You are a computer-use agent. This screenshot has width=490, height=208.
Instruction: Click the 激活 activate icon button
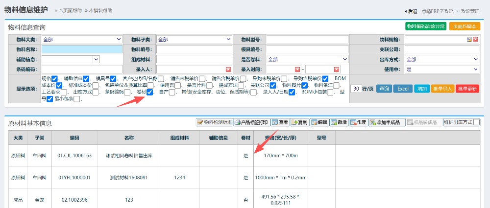[x=339, y=122]
